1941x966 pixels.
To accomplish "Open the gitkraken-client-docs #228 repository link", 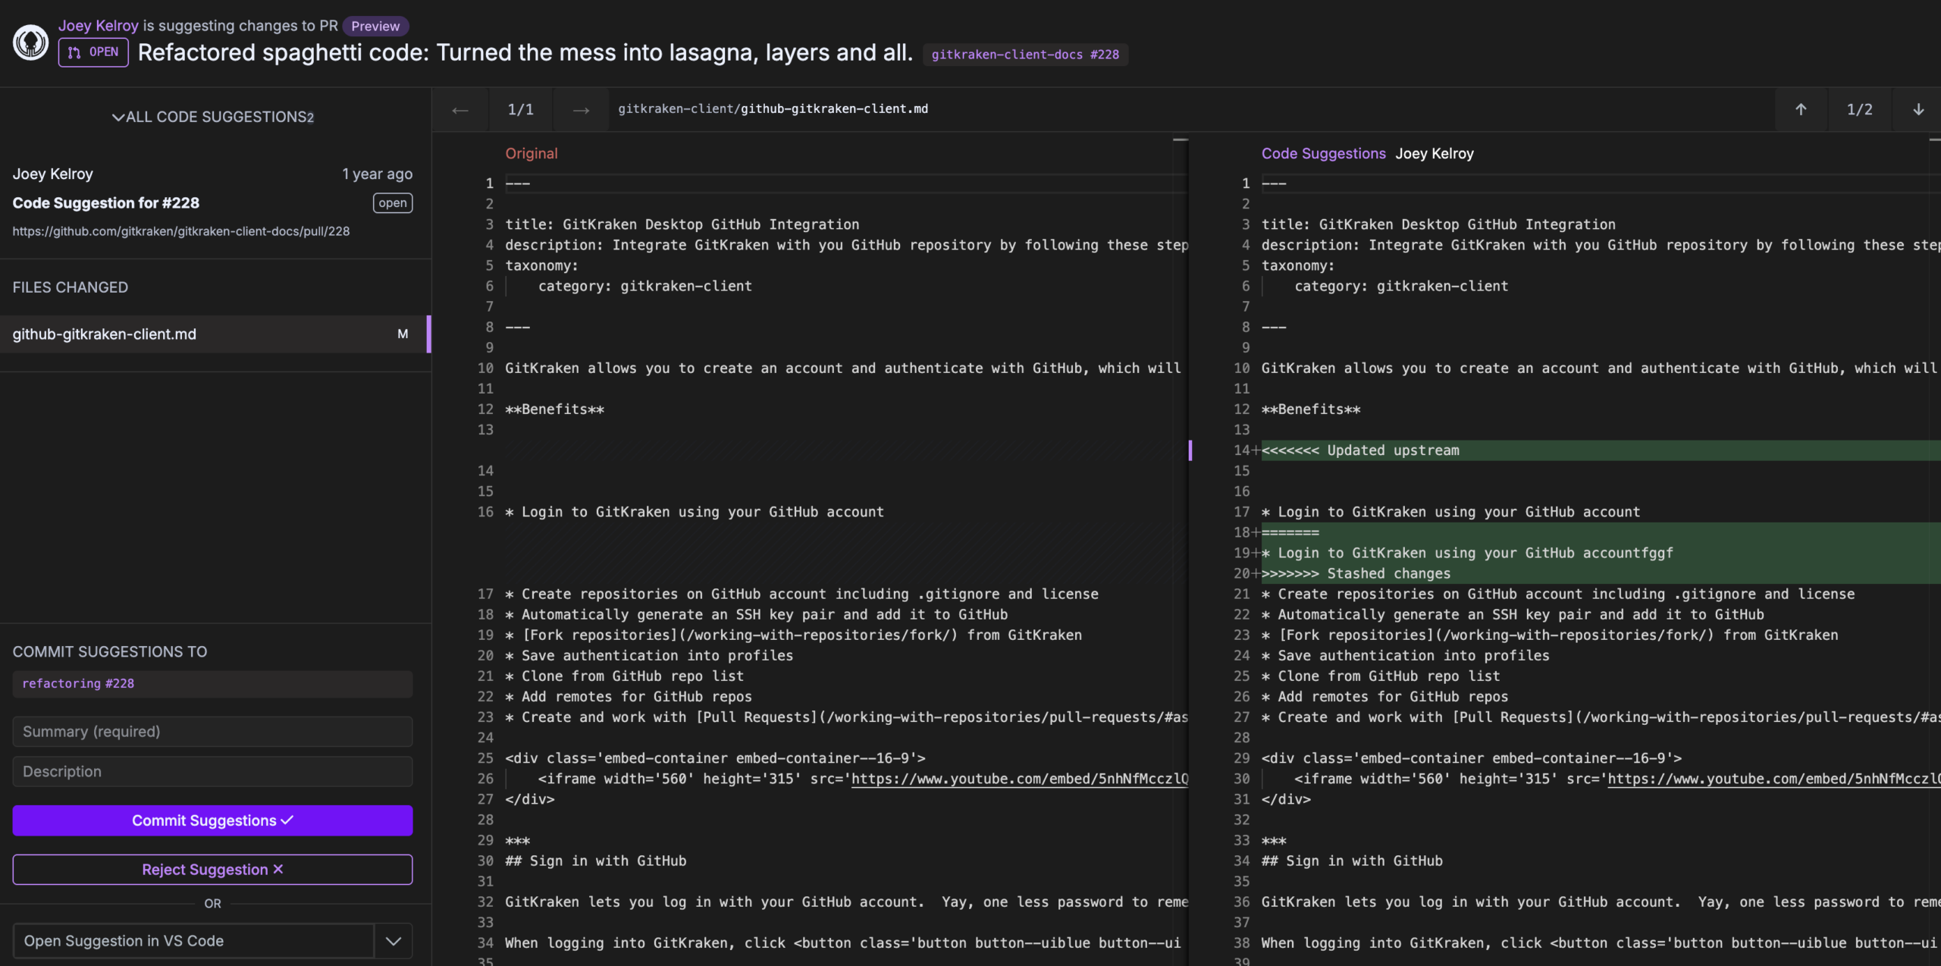I will pyautogui.click(x=1025, y=54).
